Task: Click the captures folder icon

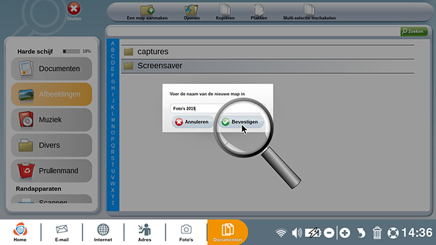Action: tap(129, 52)
